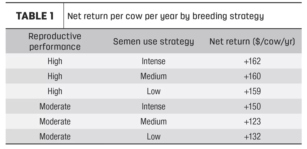This screenshot has height=149, width=307.
Task: Select Medium in the High performance row
Action: point(153,76)
